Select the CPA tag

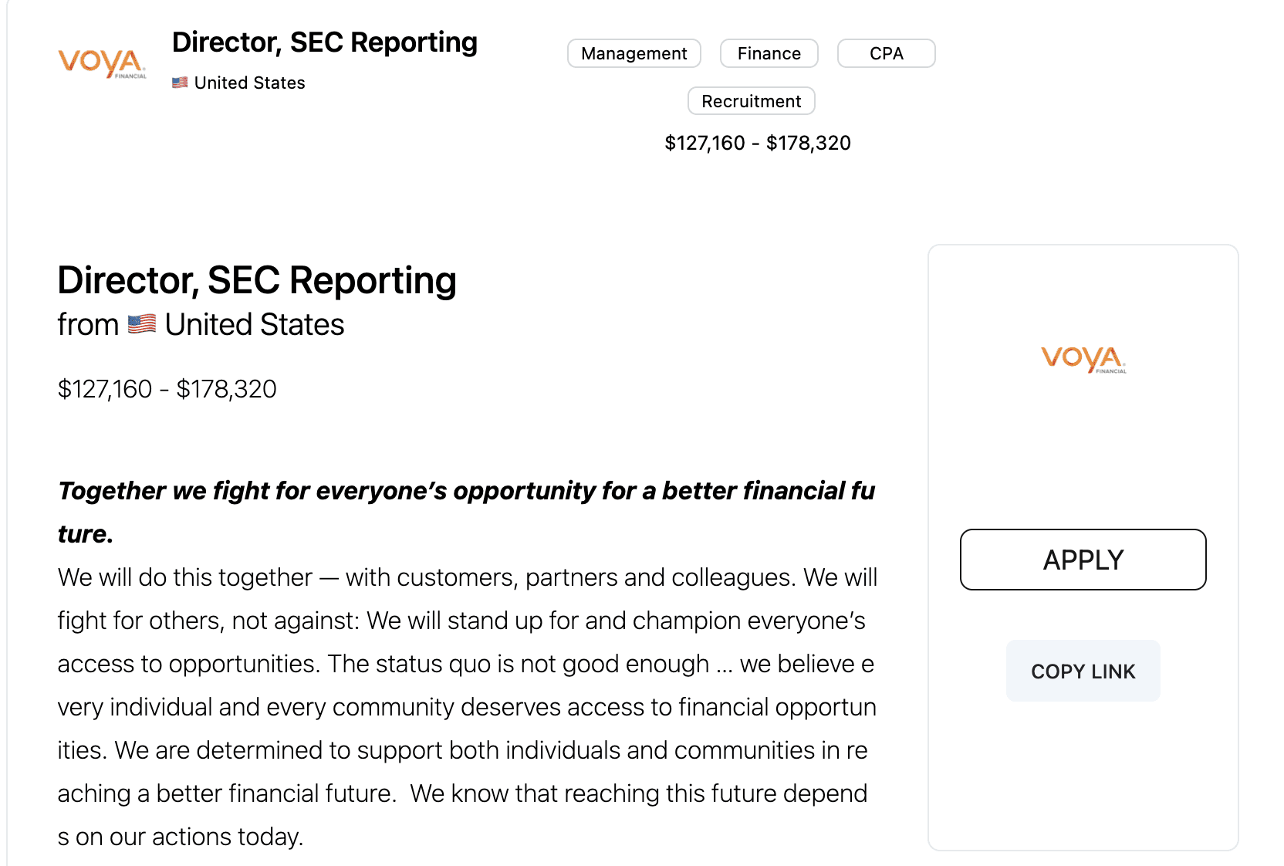[887, 53]
